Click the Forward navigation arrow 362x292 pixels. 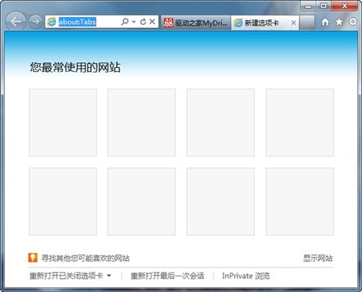tap(36, 22)
